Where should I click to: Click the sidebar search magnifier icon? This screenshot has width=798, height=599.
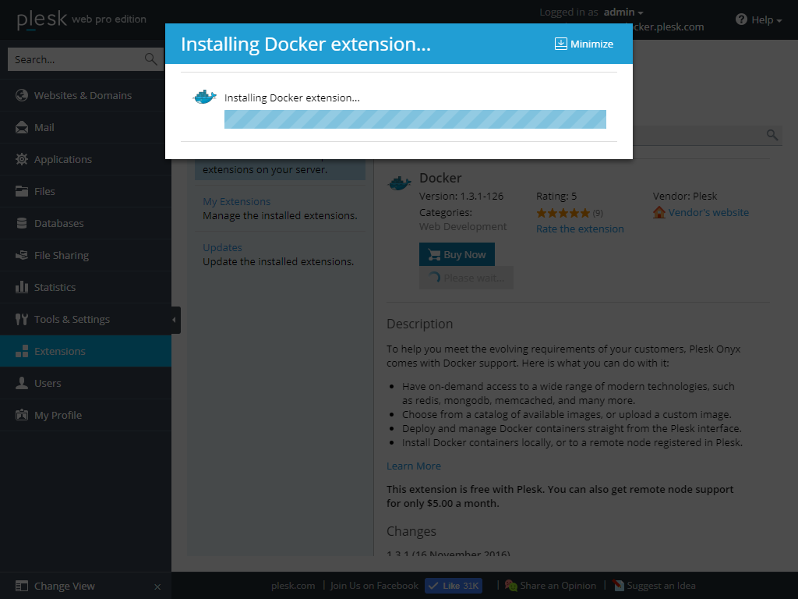pos(150,59)
